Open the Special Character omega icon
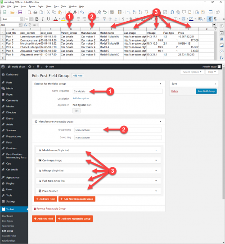Screen dimensions: 225x244 (x=172, y=12)
